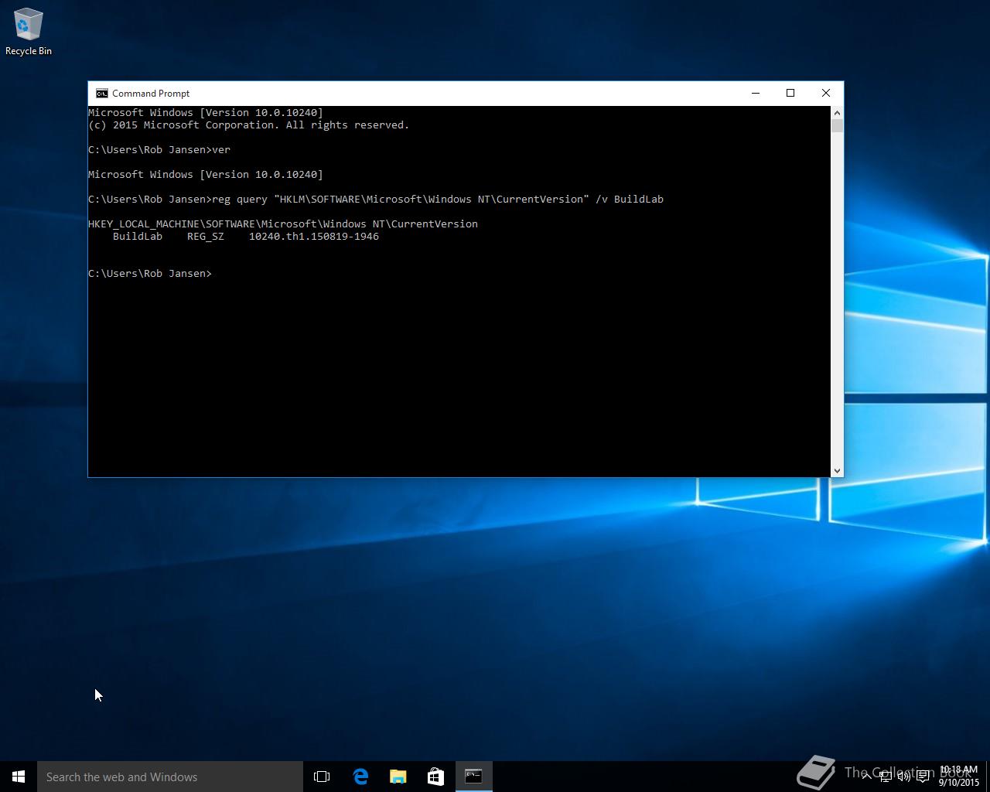990x792 pixels.
Task: Open the Action Center notifications icon
Action: click(923, 777)
